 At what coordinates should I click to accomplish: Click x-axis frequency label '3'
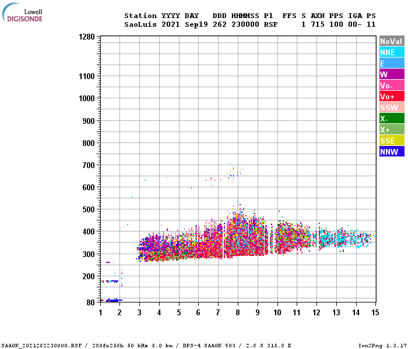pyautogui.click(x=139, y=312)
